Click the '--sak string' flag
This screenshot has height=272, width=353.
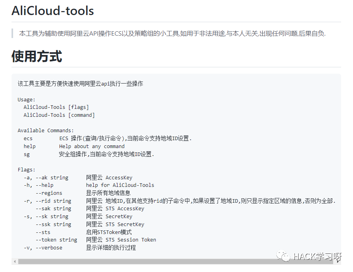(x=53, y=209)
